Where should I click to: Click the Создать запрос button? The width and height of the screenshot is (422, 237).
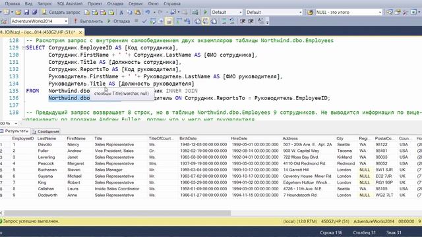(61, 12)
